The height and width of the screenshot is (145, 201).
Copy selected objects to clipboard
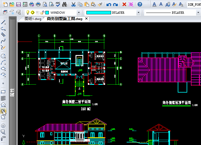coord(80,4)
